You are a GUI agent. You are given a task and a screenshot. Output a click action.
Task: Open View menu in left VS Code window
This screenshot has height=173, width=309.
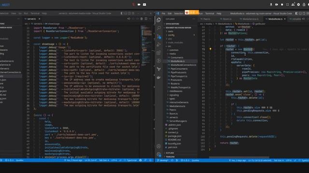[14, 13]
